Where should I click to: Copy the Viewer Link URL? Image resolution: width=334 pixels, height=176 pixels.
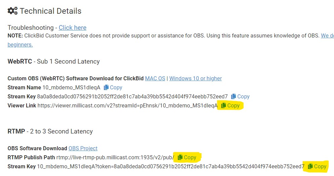230,105
